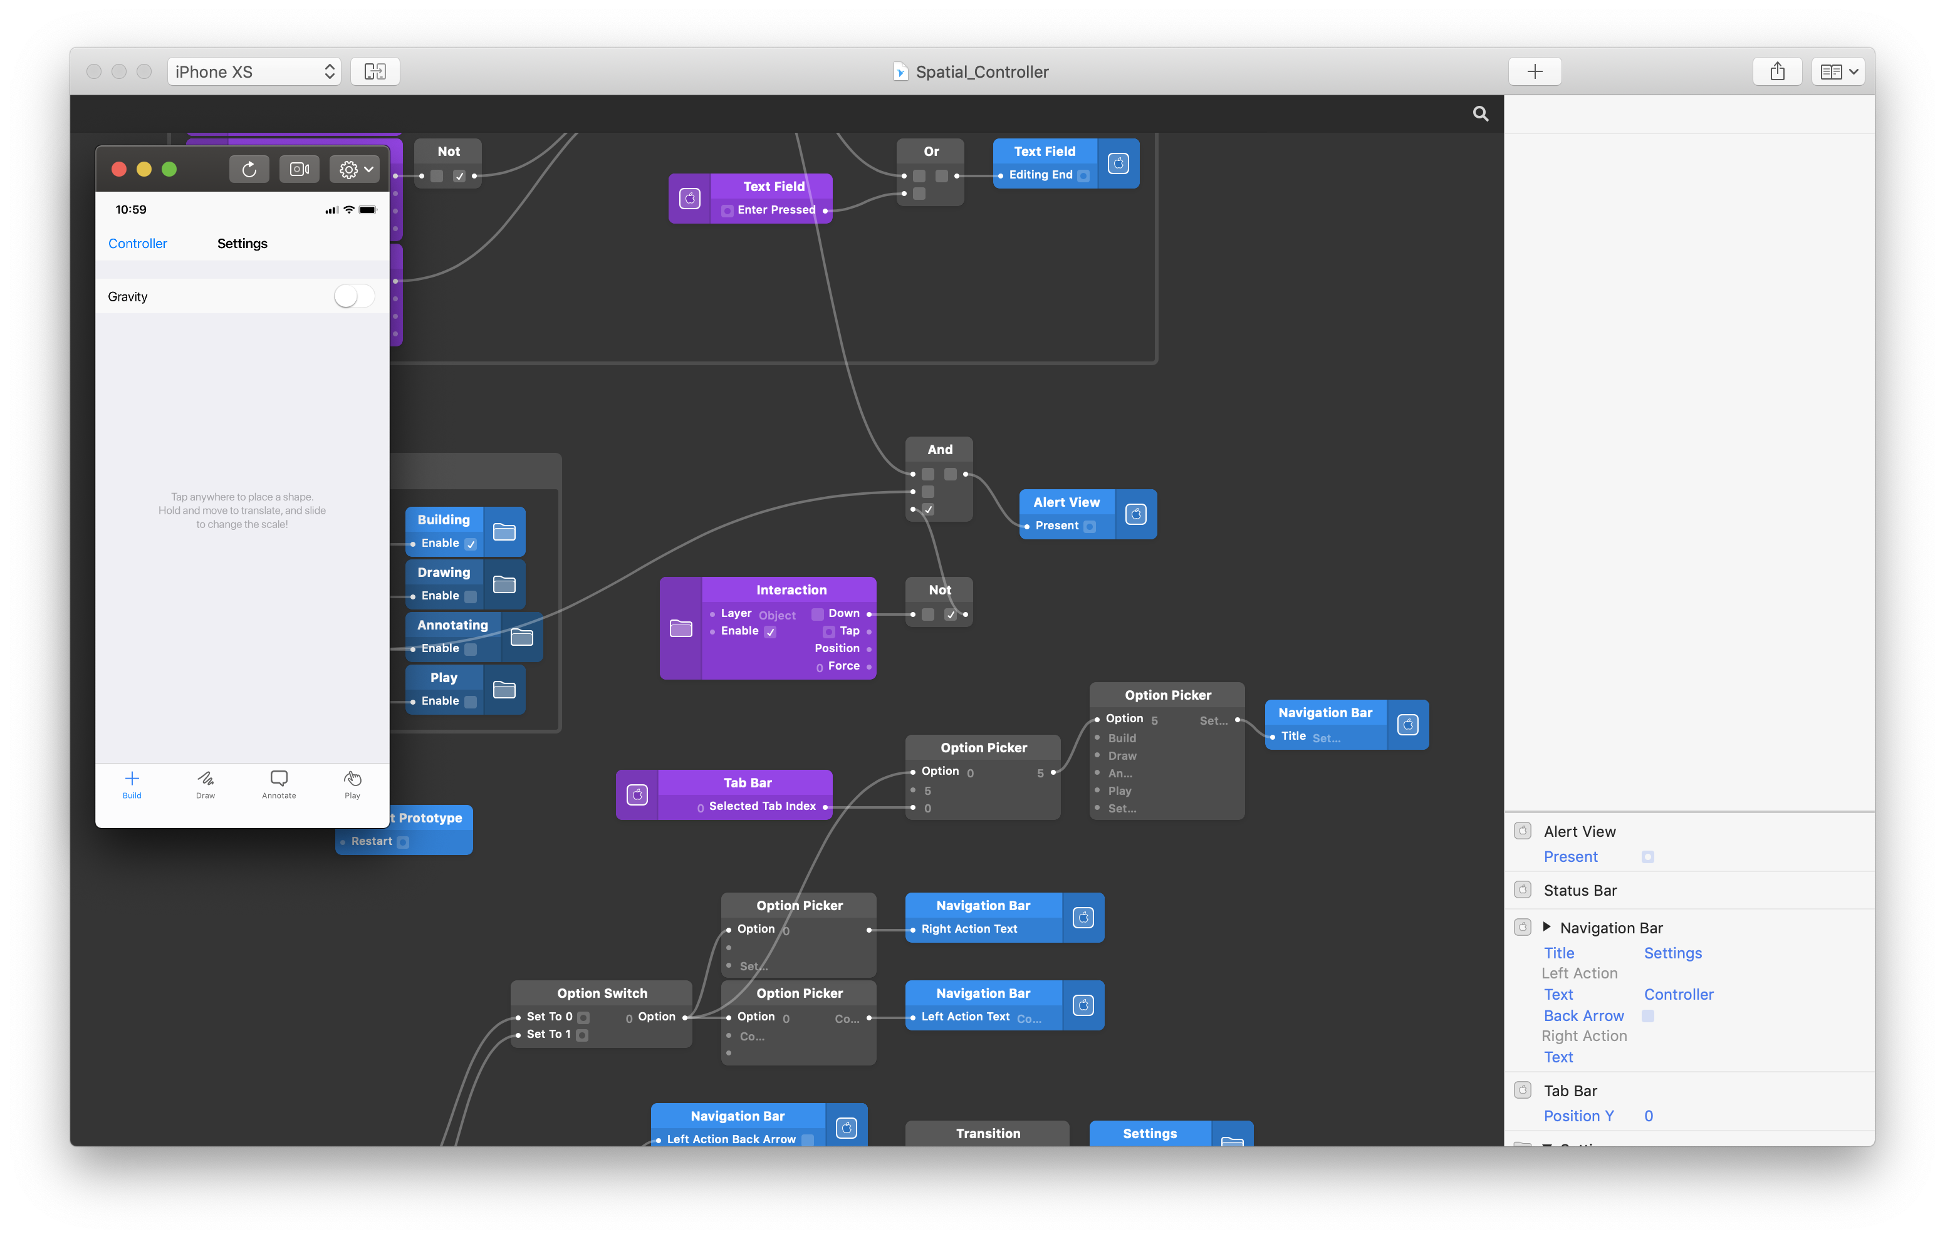
Task: Toggle the Interaction Enable checkbox
Action: click(x=771, y=631)
